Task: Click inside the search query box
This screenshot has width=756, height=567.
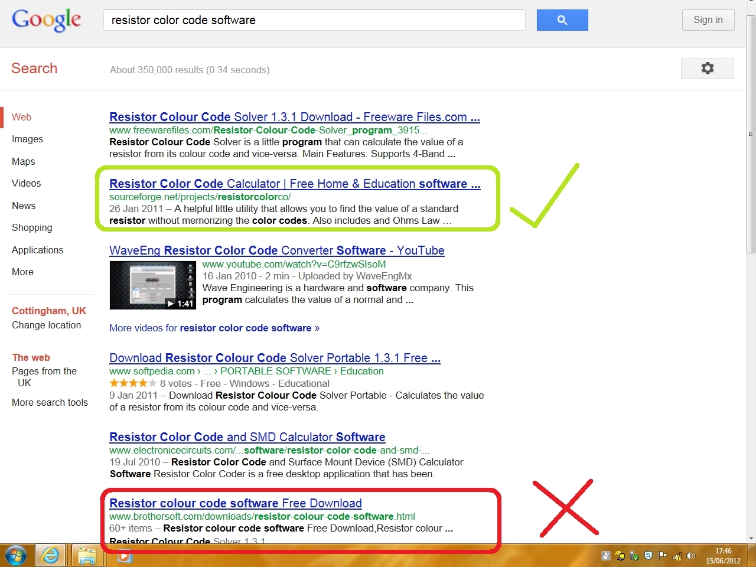Action: pyautogui.click(x=314, y=20)
